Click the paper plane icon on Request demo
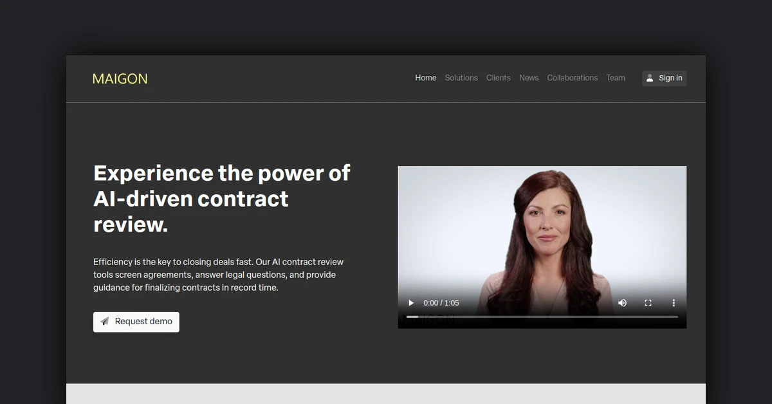Viewport: 772px width, 404px height. pyautogui.click(x=105, y=322)
